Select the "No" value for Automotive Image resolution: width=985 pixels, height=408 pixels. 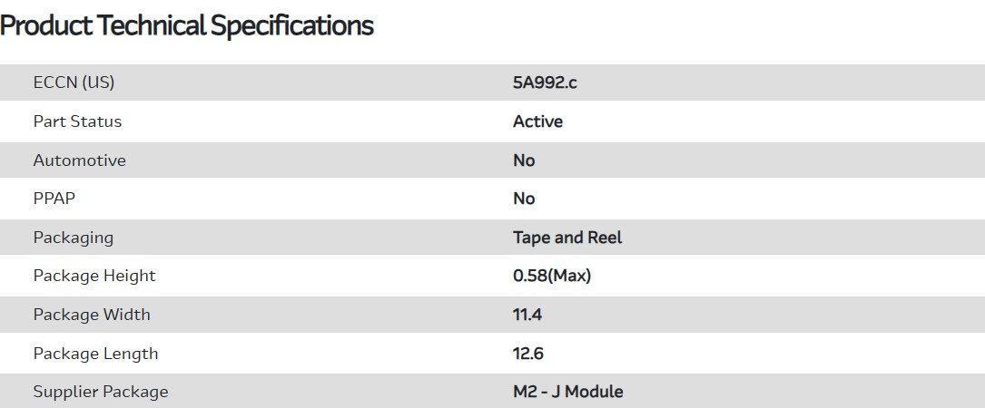coord(524,160)
